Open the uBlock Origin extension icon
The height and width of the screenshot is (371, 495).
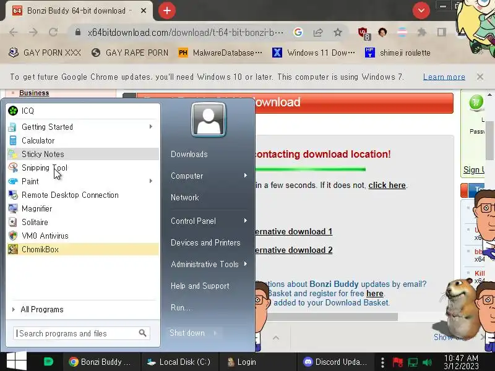click(363, 33)
